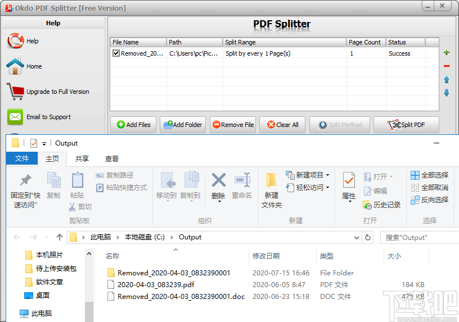The width and height of the screenshot is (459, 322).
Task: Open recent locations dropdown chevron
Action: pos(47,237)
